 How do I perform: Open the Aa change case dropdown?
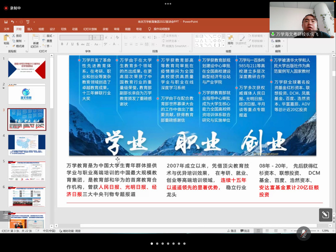(97, 44)
